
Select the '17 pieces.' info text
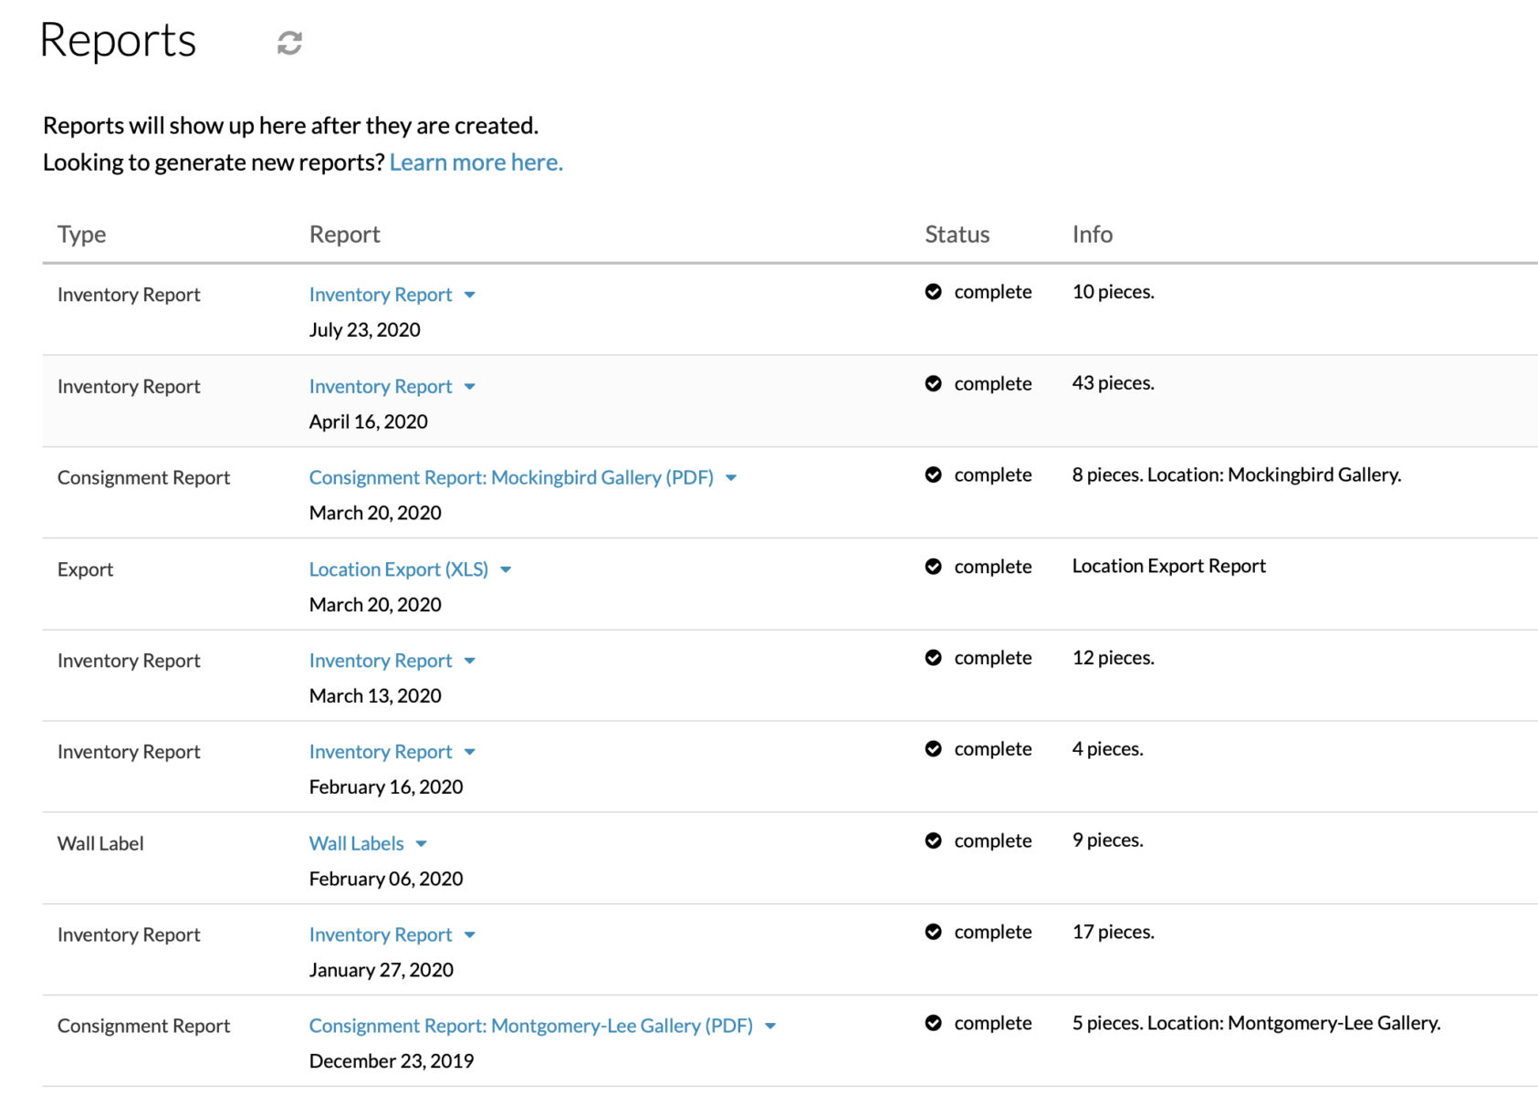pos(1113,932)
